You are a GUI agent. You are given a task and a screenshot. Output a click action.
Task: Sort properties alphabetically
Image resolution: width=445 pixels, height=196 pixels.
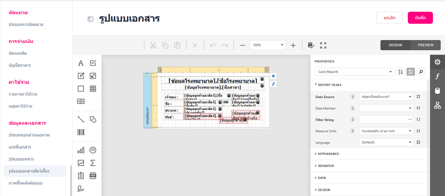(x=400, y=72)
